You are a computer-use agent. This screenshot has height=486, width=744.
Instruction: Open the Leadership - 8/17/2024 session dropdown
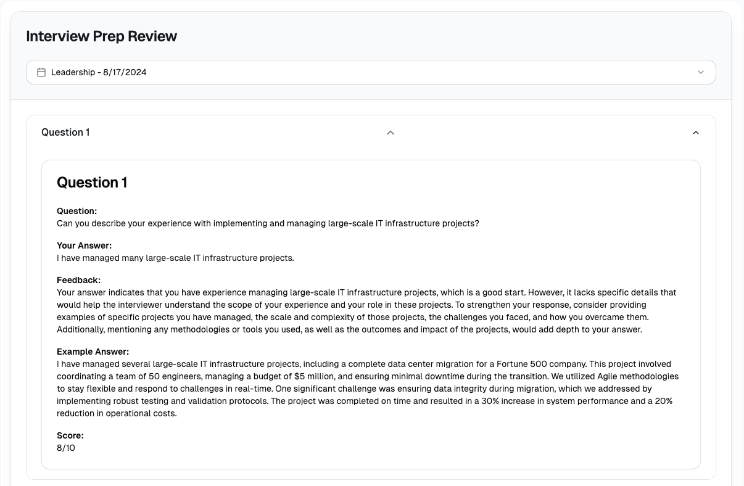(x=370, y=72)
